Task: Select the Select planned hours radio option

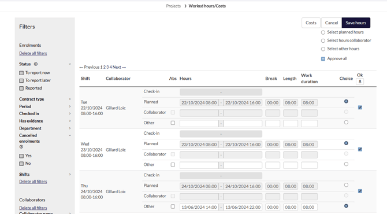Action: coord(323,32)
